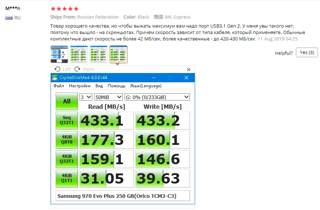
Task: Click the Russian flag icon
Action: coord(9,18)
